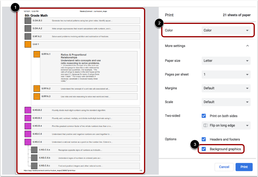Click the 6.RP.A.1 standard code

click(46, 54)
